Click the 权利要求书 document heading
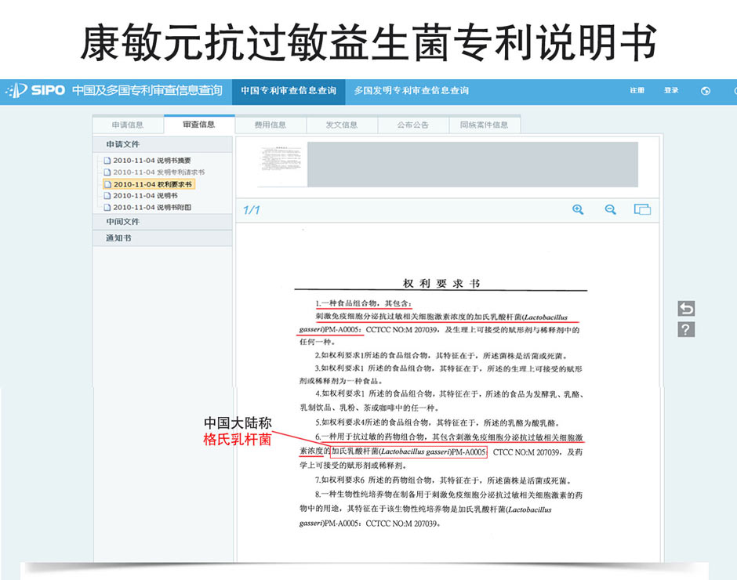 (441, 283)
